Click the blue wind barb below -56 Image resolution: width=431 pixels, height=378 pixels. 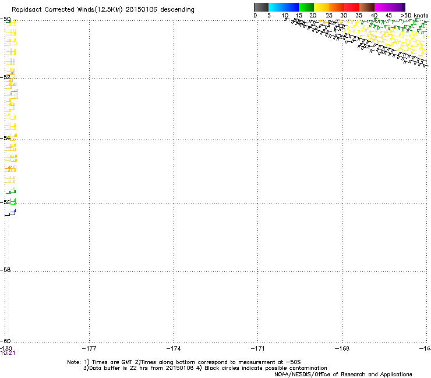point(13,212)
